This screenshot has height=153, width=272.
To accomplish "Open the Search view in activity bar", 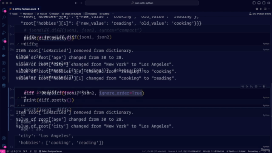I will (x=4, y=17).
